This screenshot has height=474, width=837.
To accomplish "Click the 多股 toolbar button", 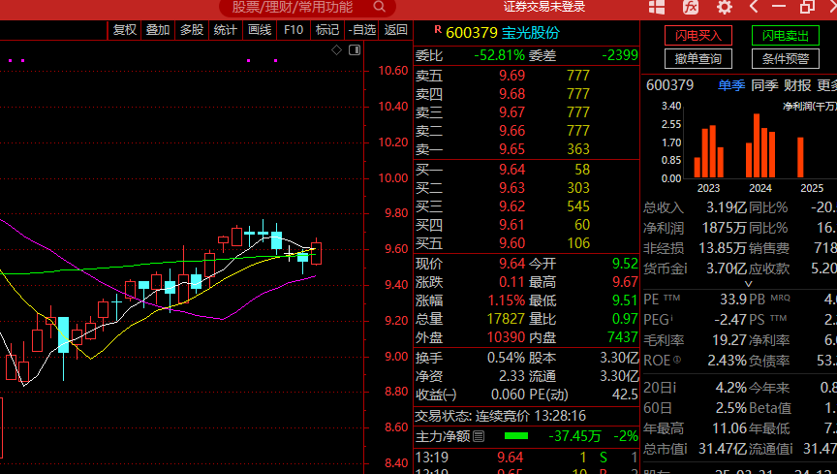I will 192,30.
